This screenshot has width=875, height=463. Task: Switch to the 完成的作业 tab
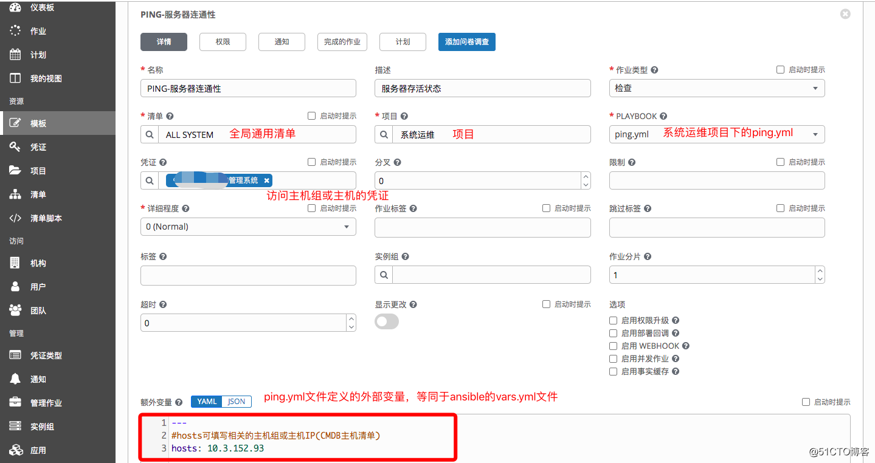(x=342, y=42)
